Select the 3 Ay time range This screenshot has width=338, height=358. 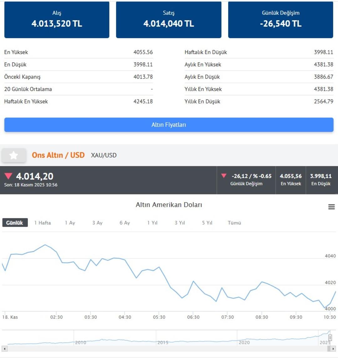click(x=97, y=223)
